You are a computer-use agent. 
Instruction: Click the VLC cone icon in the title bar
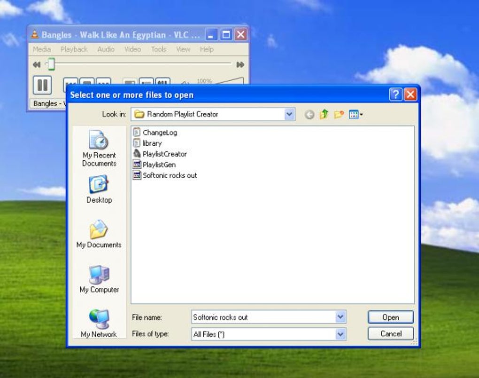point(35,35)
